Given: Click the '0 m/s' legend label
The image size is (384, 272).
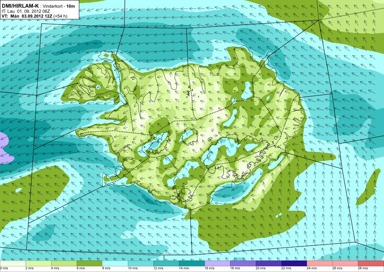Looking at the screenshot, I should click(x=4, y=268).
